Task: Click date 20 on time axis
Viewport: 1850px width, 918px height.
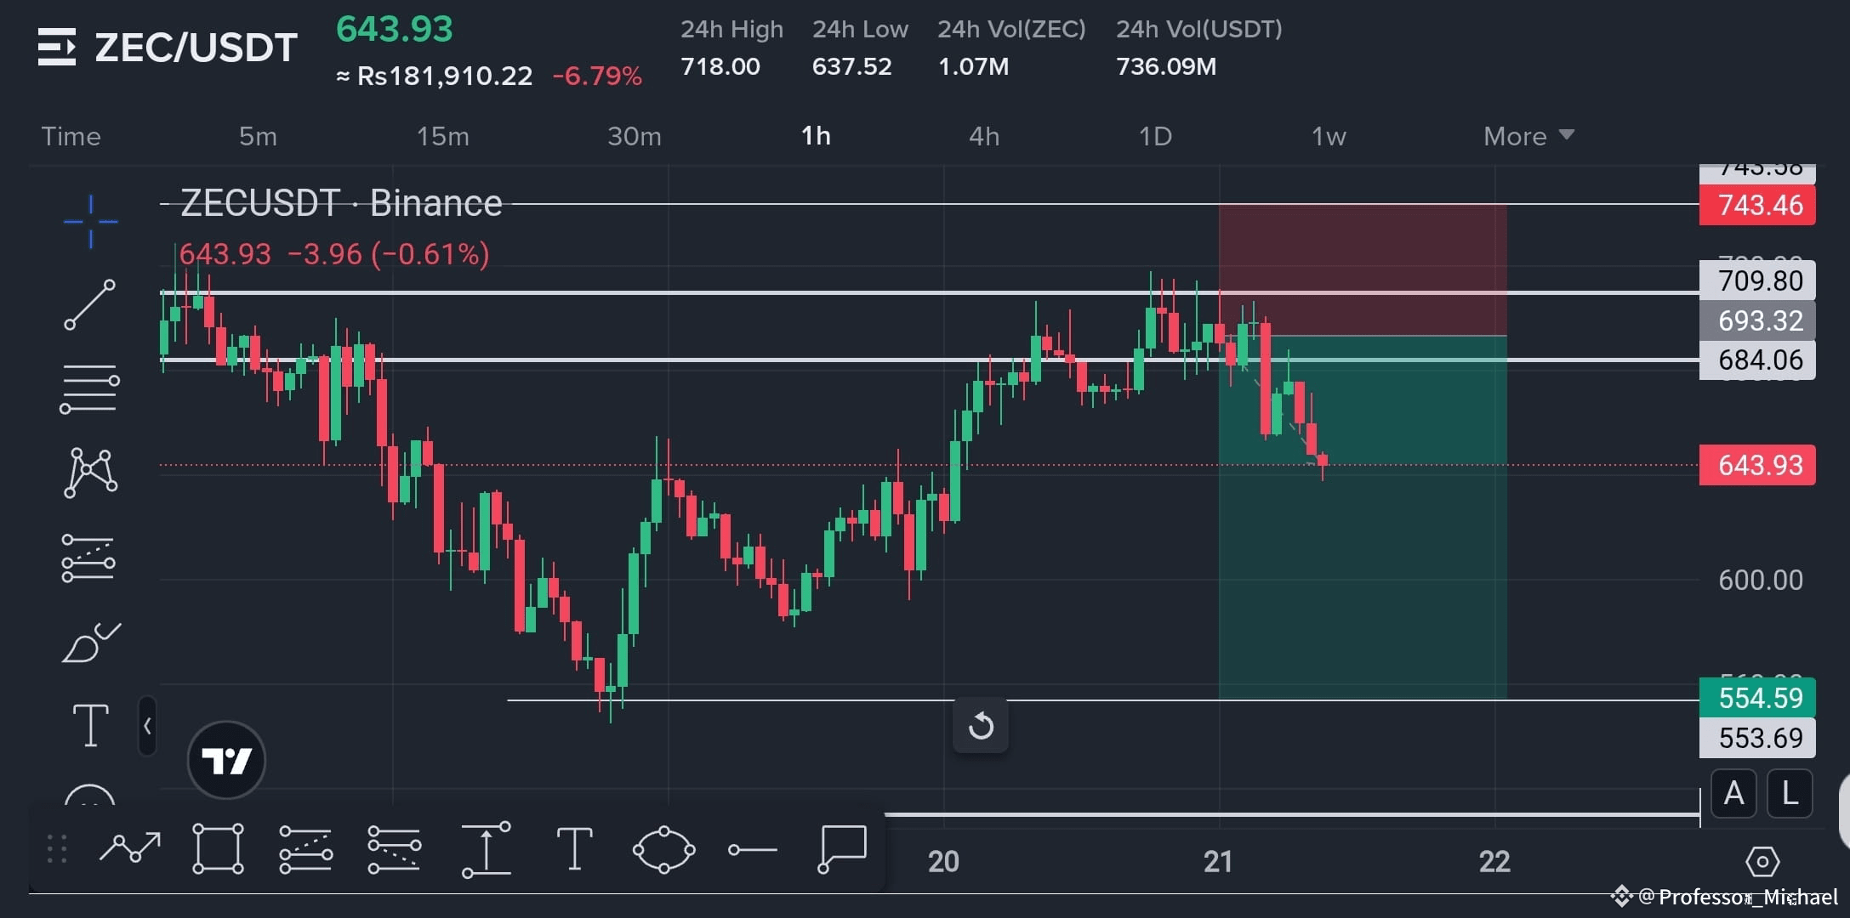Action: click(x=943, y=862)
